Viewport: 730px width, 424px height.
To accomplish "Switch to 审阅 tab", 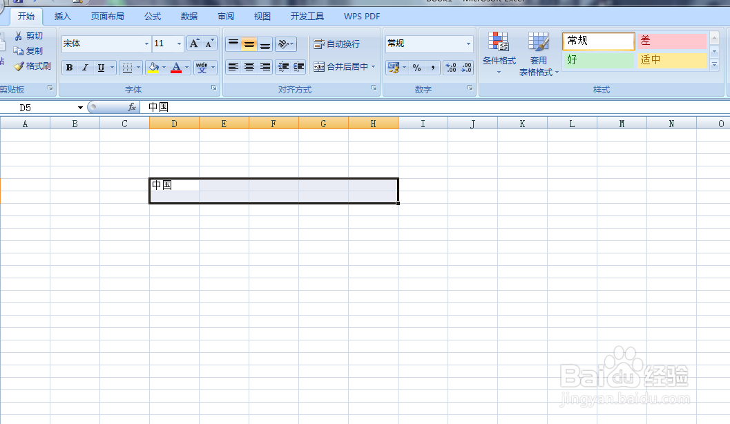I will tap(226, 17).
